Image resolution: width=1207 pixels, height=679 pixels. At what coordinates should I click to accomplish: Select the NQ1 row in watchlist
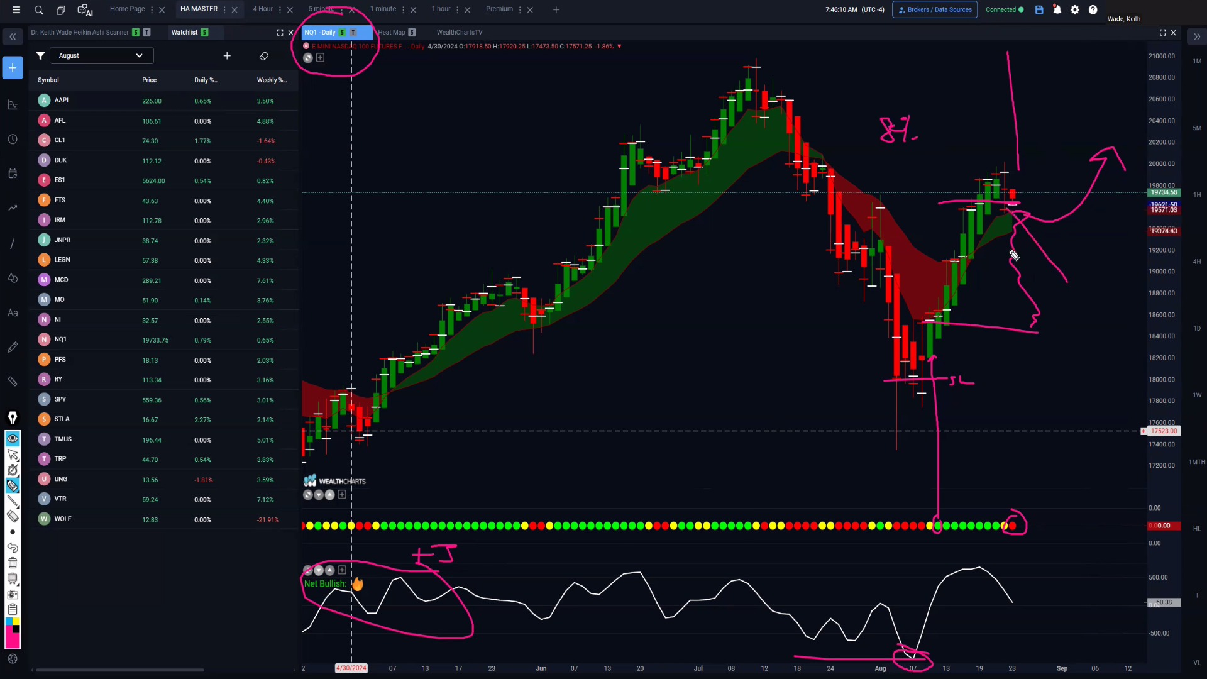pos(163,339)
